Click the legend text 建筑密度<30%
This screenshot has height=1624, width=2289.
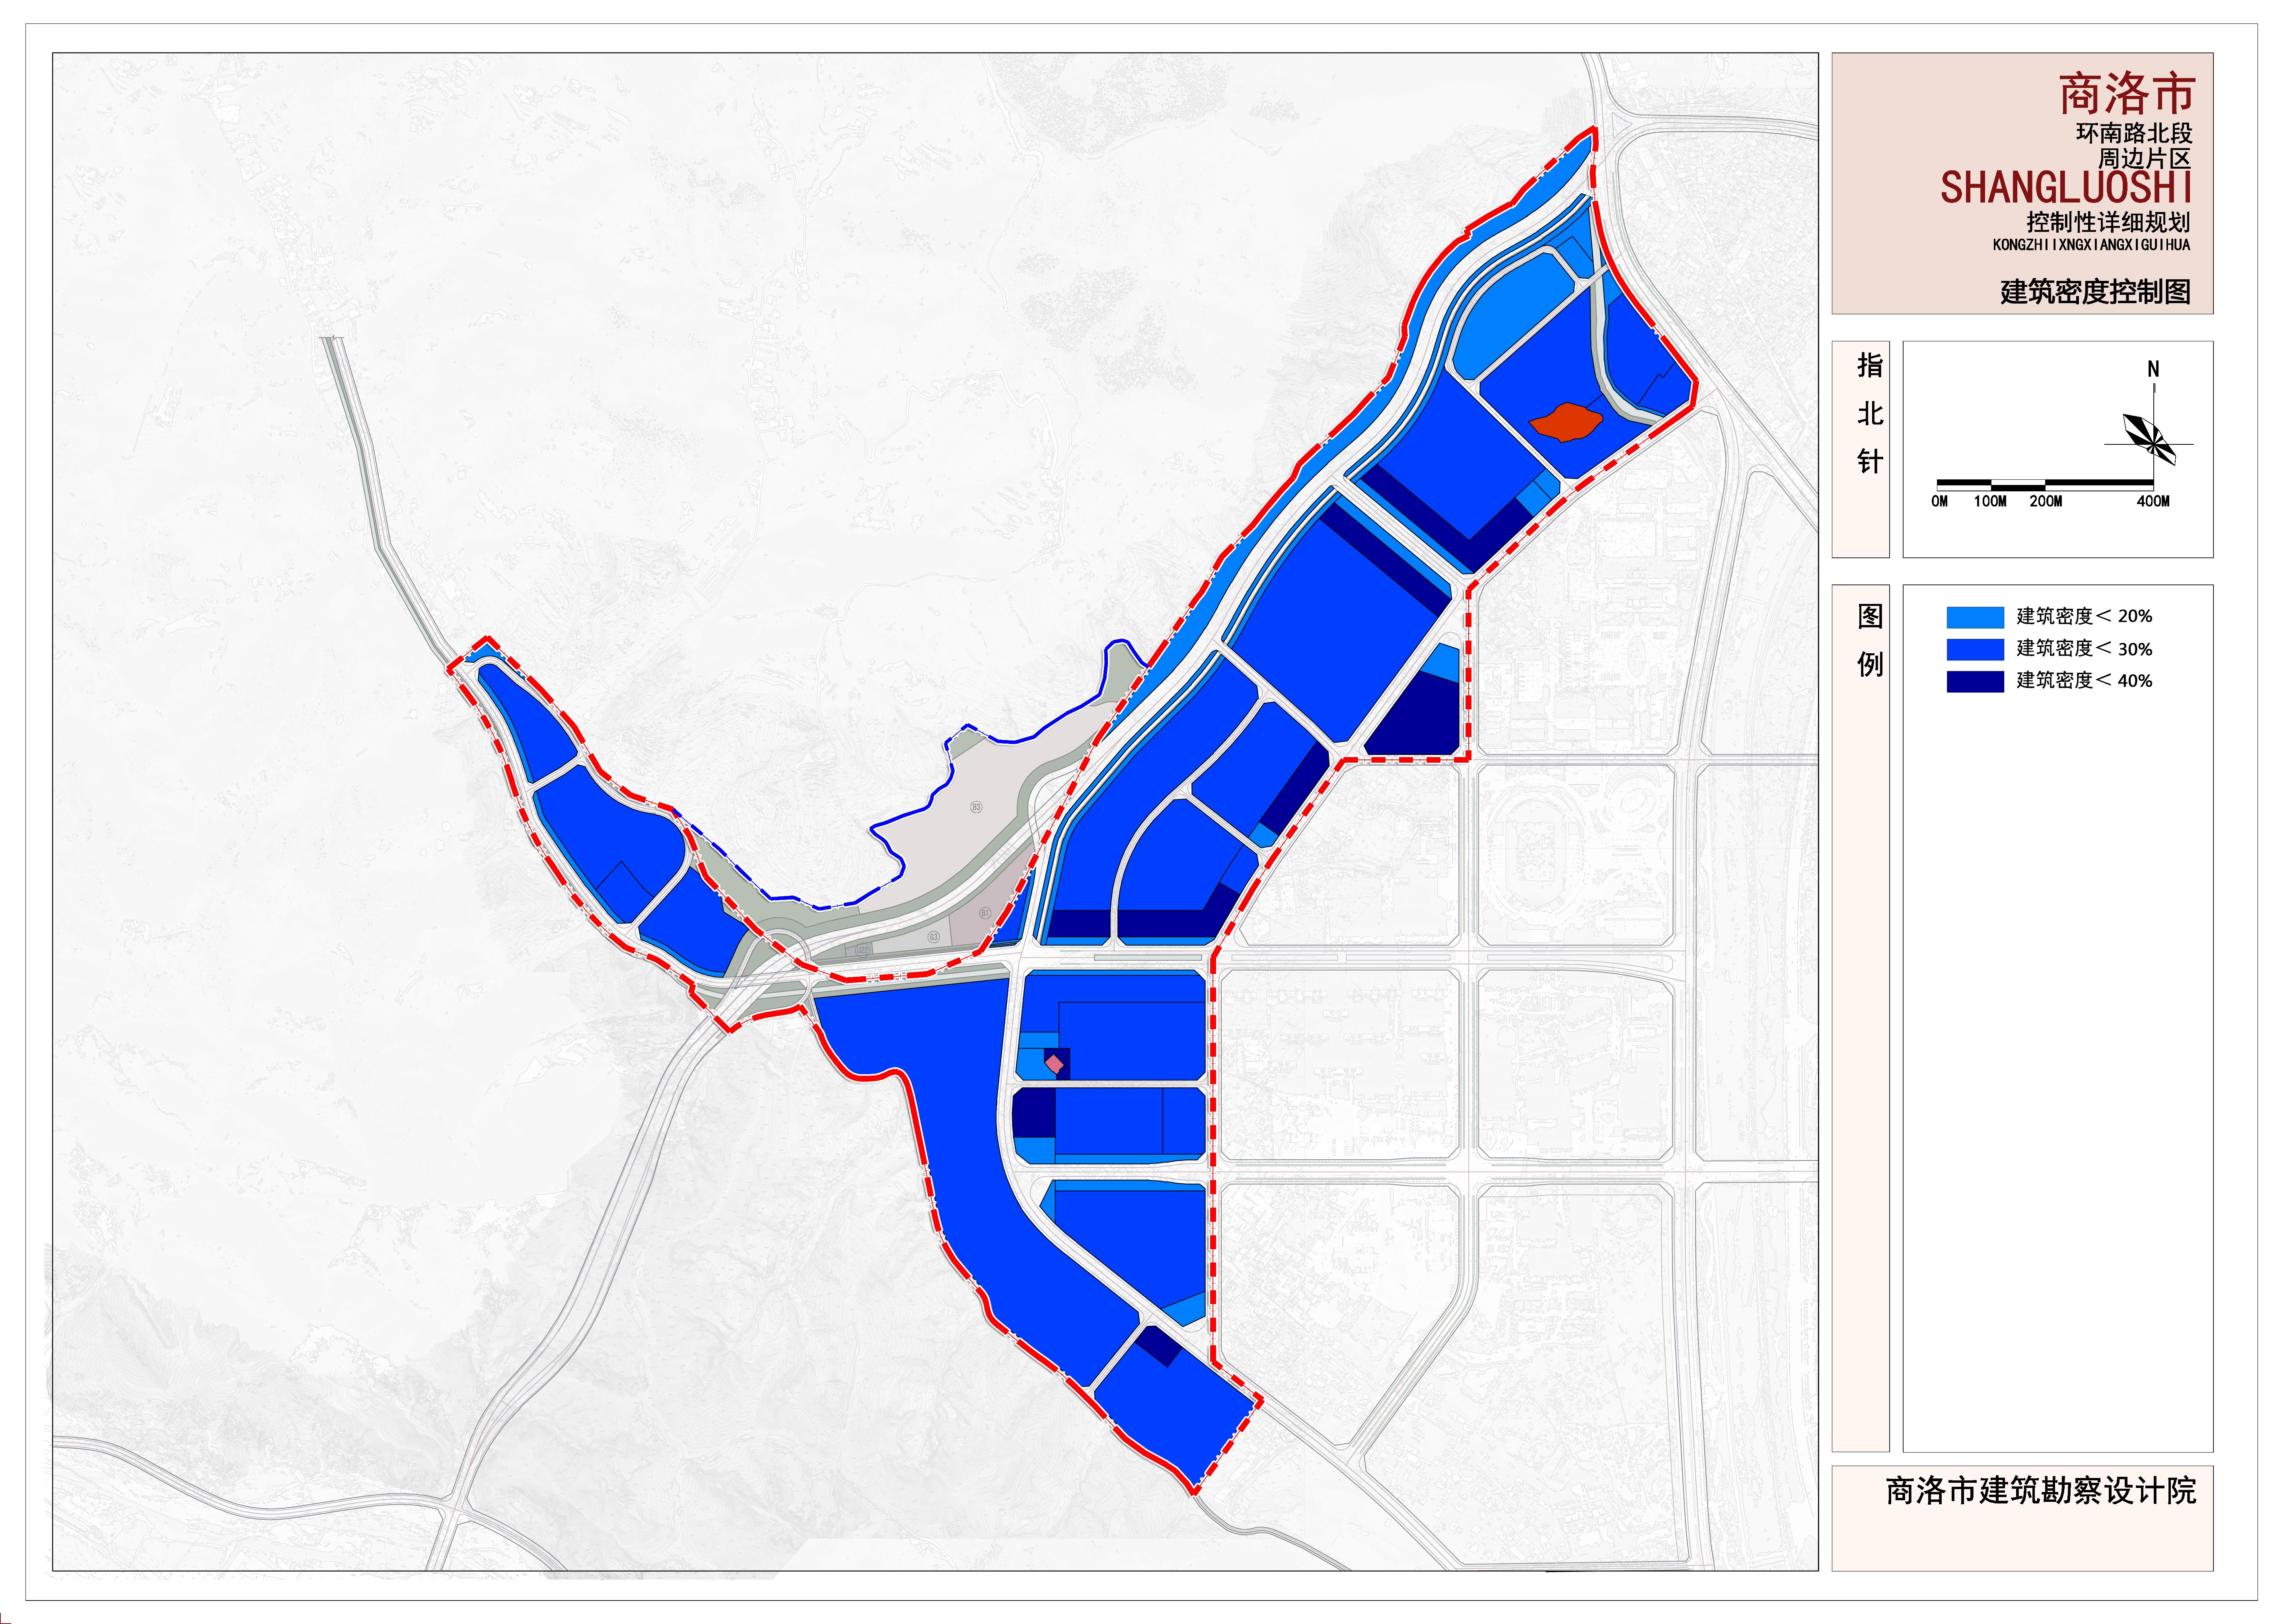click(x=2084, y=649)
